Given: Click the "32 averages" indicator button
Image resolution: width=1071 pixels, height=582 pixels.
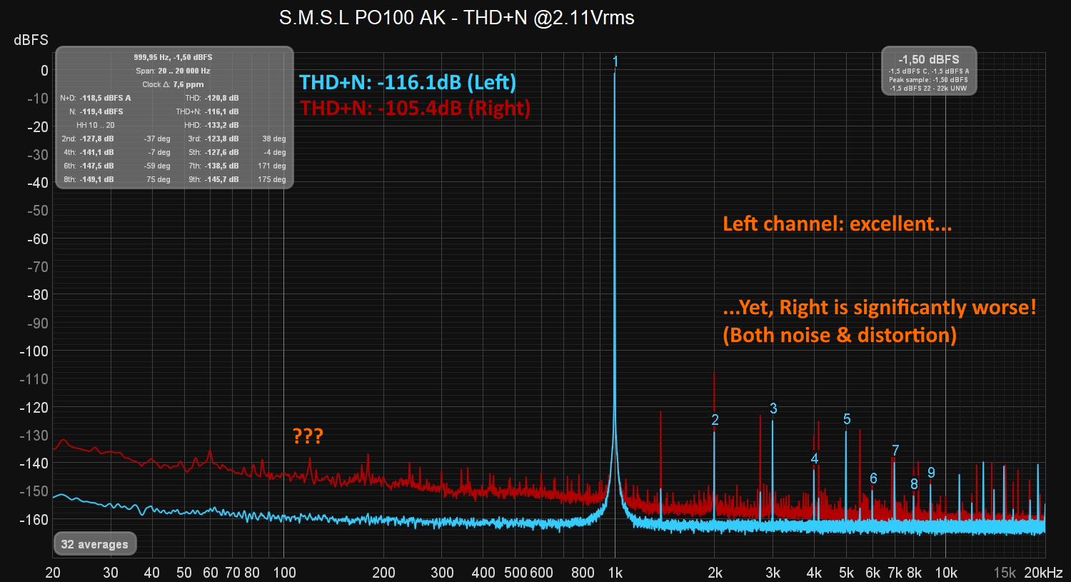Looking at the screenshot, I should [x=95, y=544].
